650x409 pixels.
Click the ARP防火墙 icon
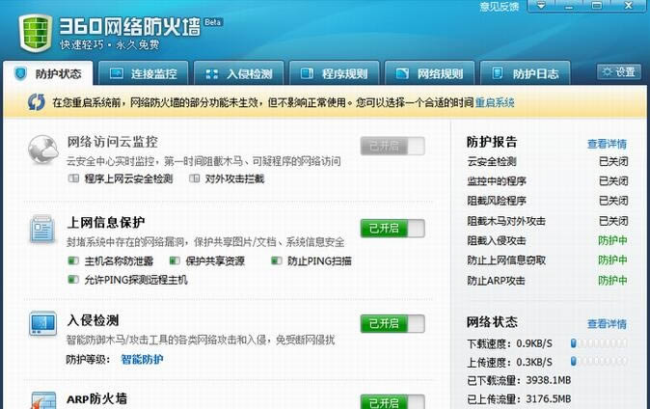[42, 399]
